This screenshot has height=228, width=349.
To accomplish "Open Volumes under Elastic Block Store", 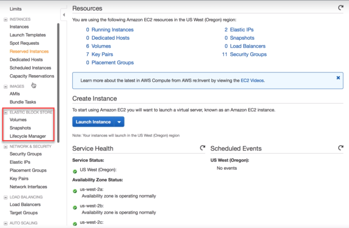I will coord(18,120).
